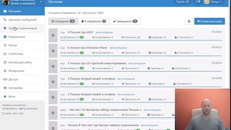Click Прочитано: 38 in АМС row
Image resolution: width=231 pixels, height=130 pixels.
click(131, 38)
